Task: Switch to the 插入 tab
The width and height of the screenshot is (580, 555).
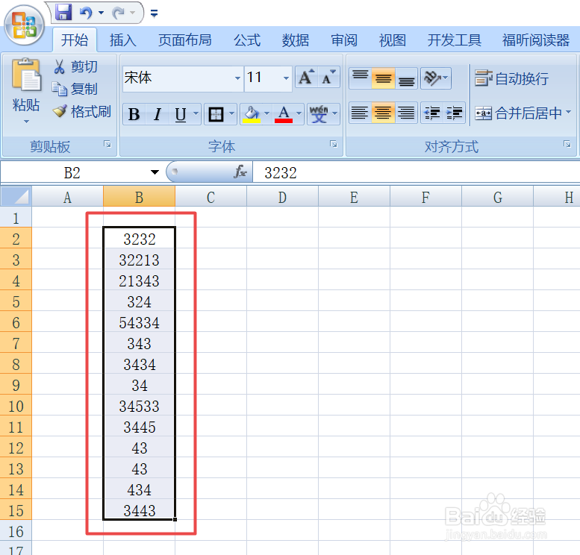Action: (x=123, y=40)
